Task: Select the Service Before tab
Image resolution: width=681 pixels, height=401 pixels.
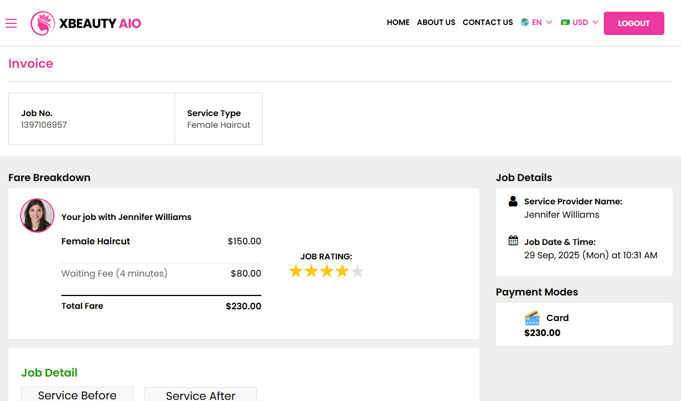Action: point(77,395)
